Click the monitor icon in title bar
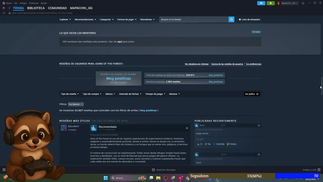This screenshot has height=182, width=323. point(303,3)
